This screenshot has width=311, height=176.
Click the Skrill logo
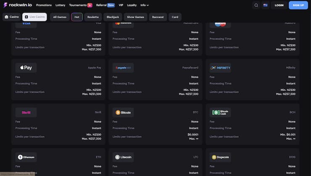[26, 112]
